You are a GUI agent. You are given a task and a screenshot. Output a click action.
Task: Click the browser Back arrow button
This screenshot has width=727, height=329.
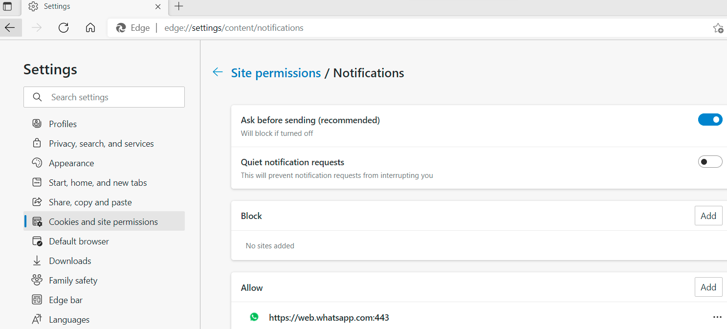10,28
